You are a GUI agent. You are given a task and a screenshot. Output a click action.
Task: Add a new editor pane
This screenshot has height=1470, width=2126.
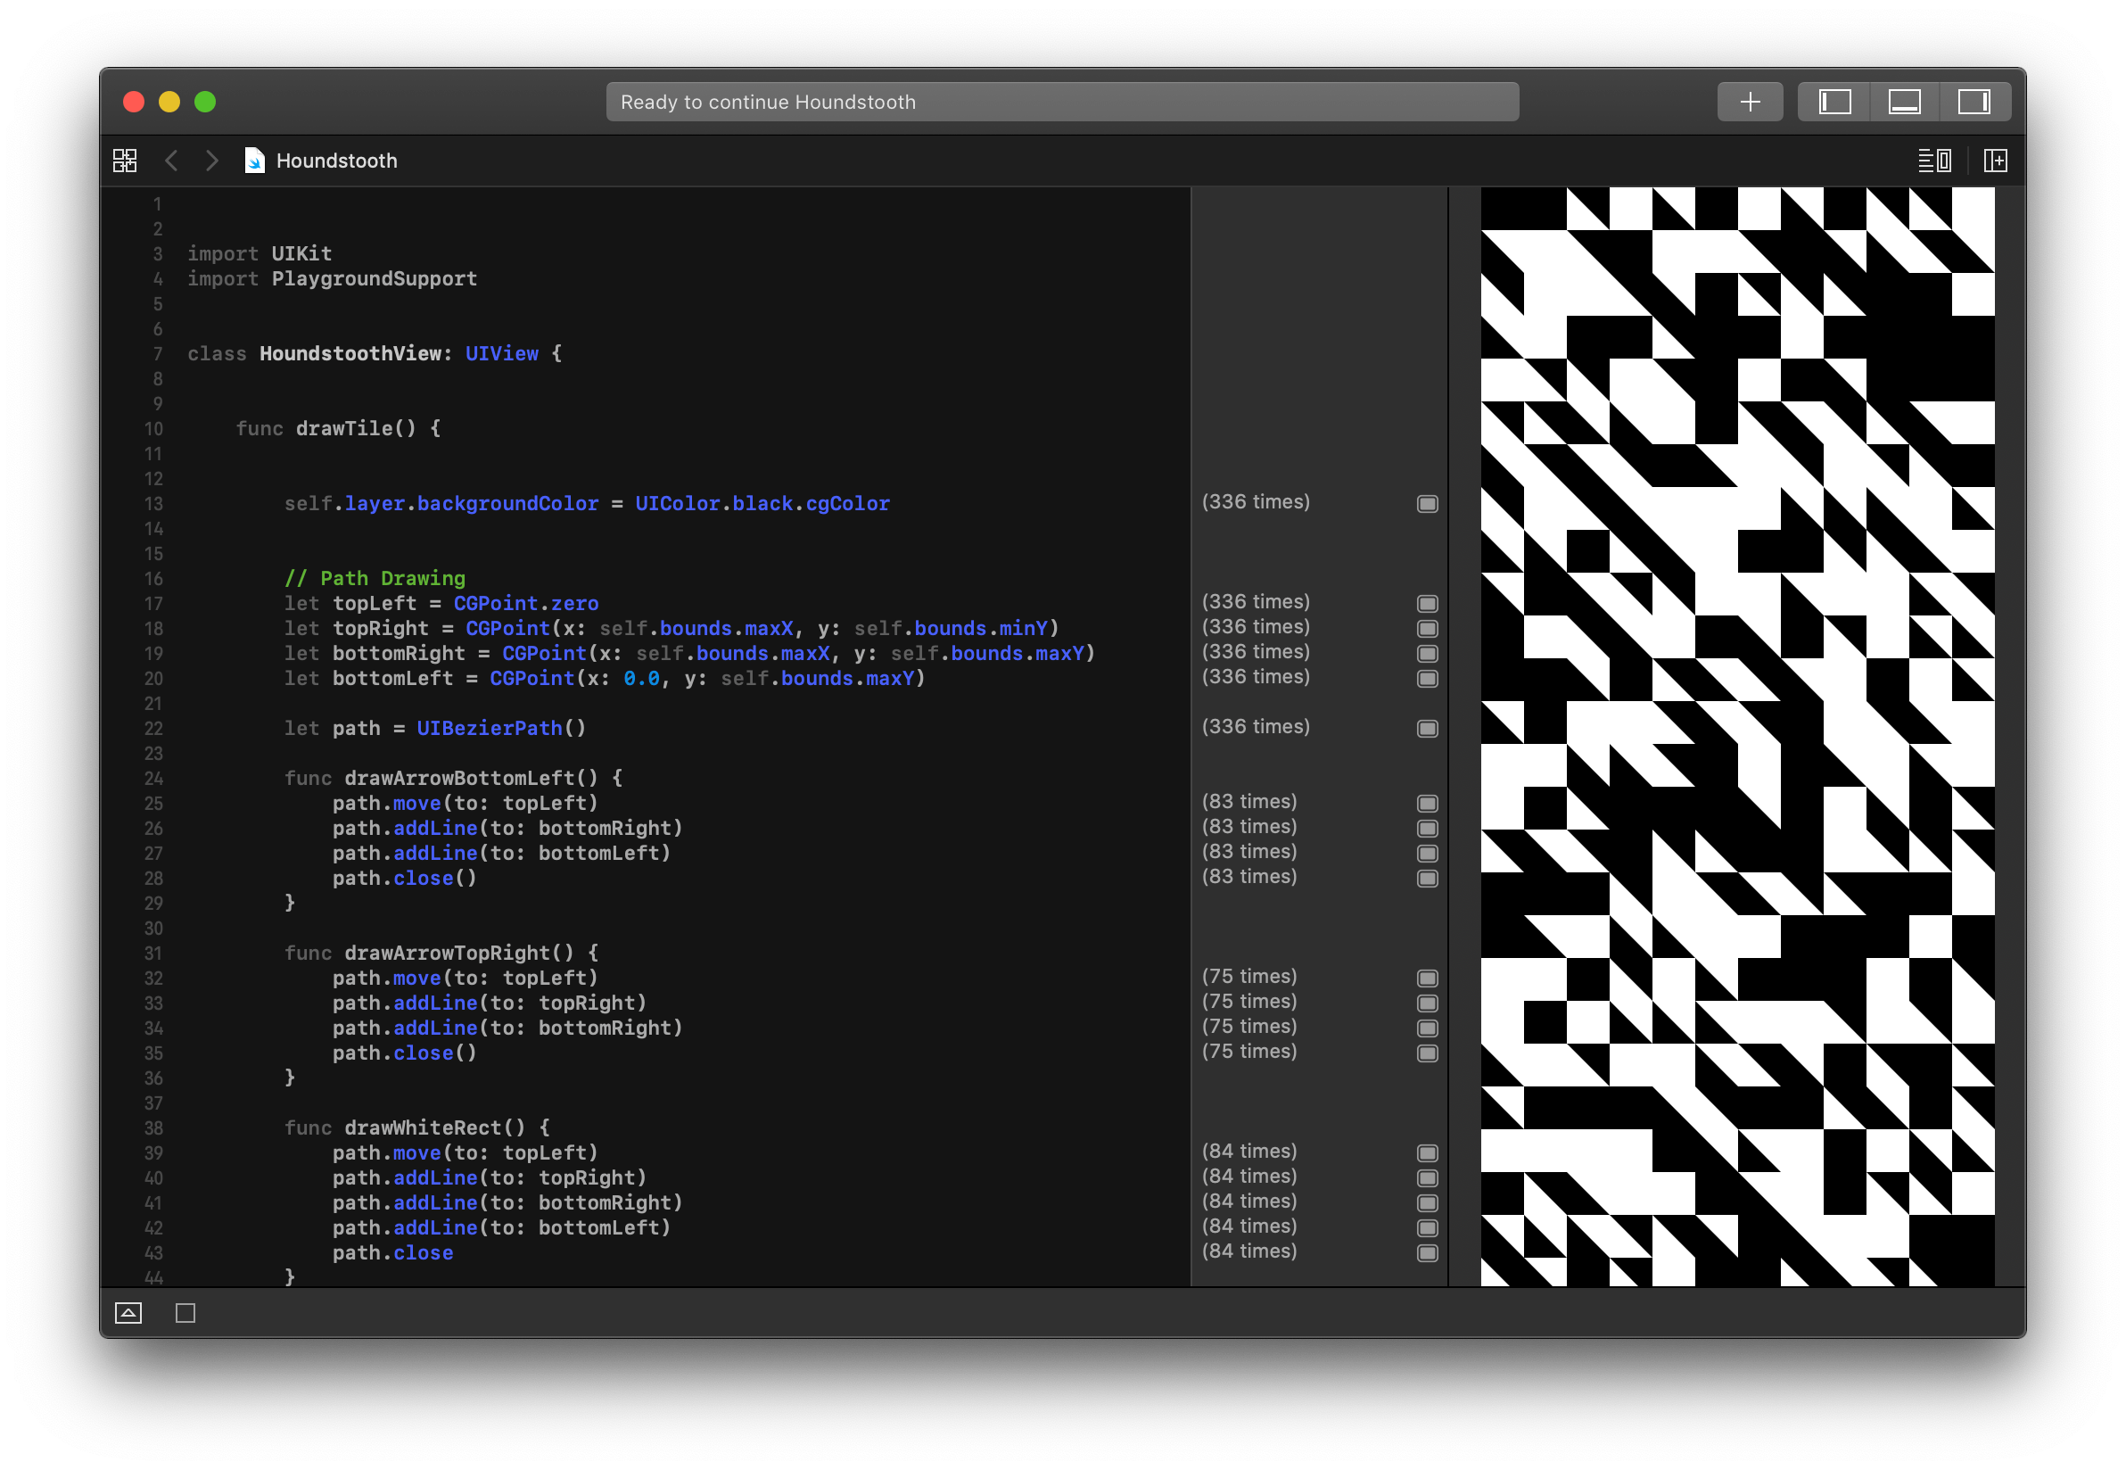coord(1995,161)
